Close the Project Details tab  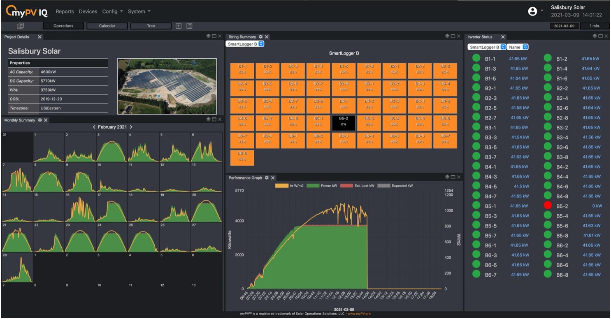[39, 37]
